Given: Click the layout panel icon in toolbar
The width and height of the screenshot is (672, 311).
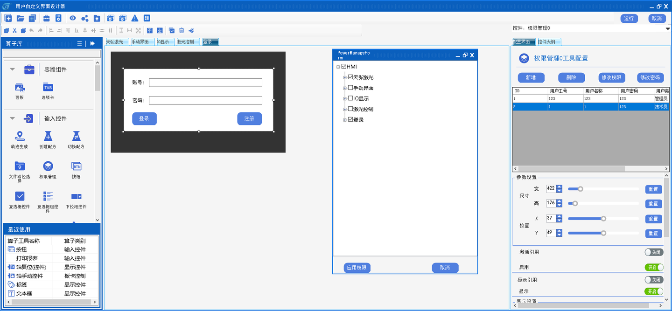Looking at the screenshot, I should pyautogui.click(x=147, y=18).
